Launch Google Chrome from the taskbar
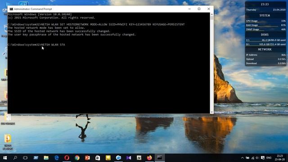Viewport: 288px width, 162px height. point(77,158)
